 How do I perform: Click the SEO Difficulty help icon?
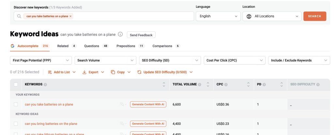tap(318, 84)
